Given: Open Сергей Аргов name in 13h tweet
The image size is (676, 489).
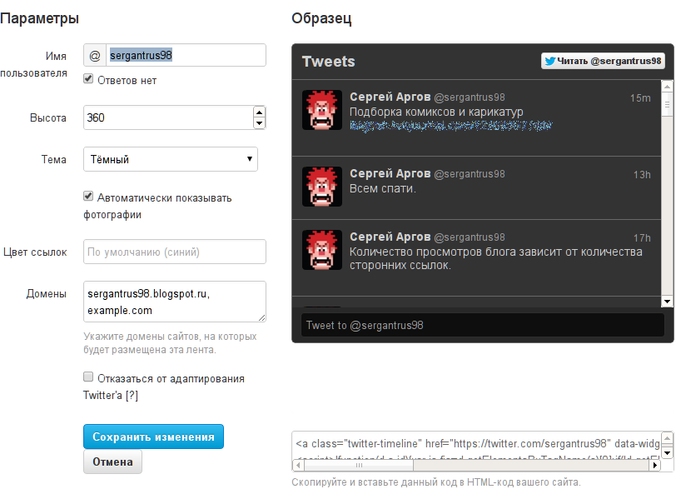Looking at the screenshot, I should 390,173.
